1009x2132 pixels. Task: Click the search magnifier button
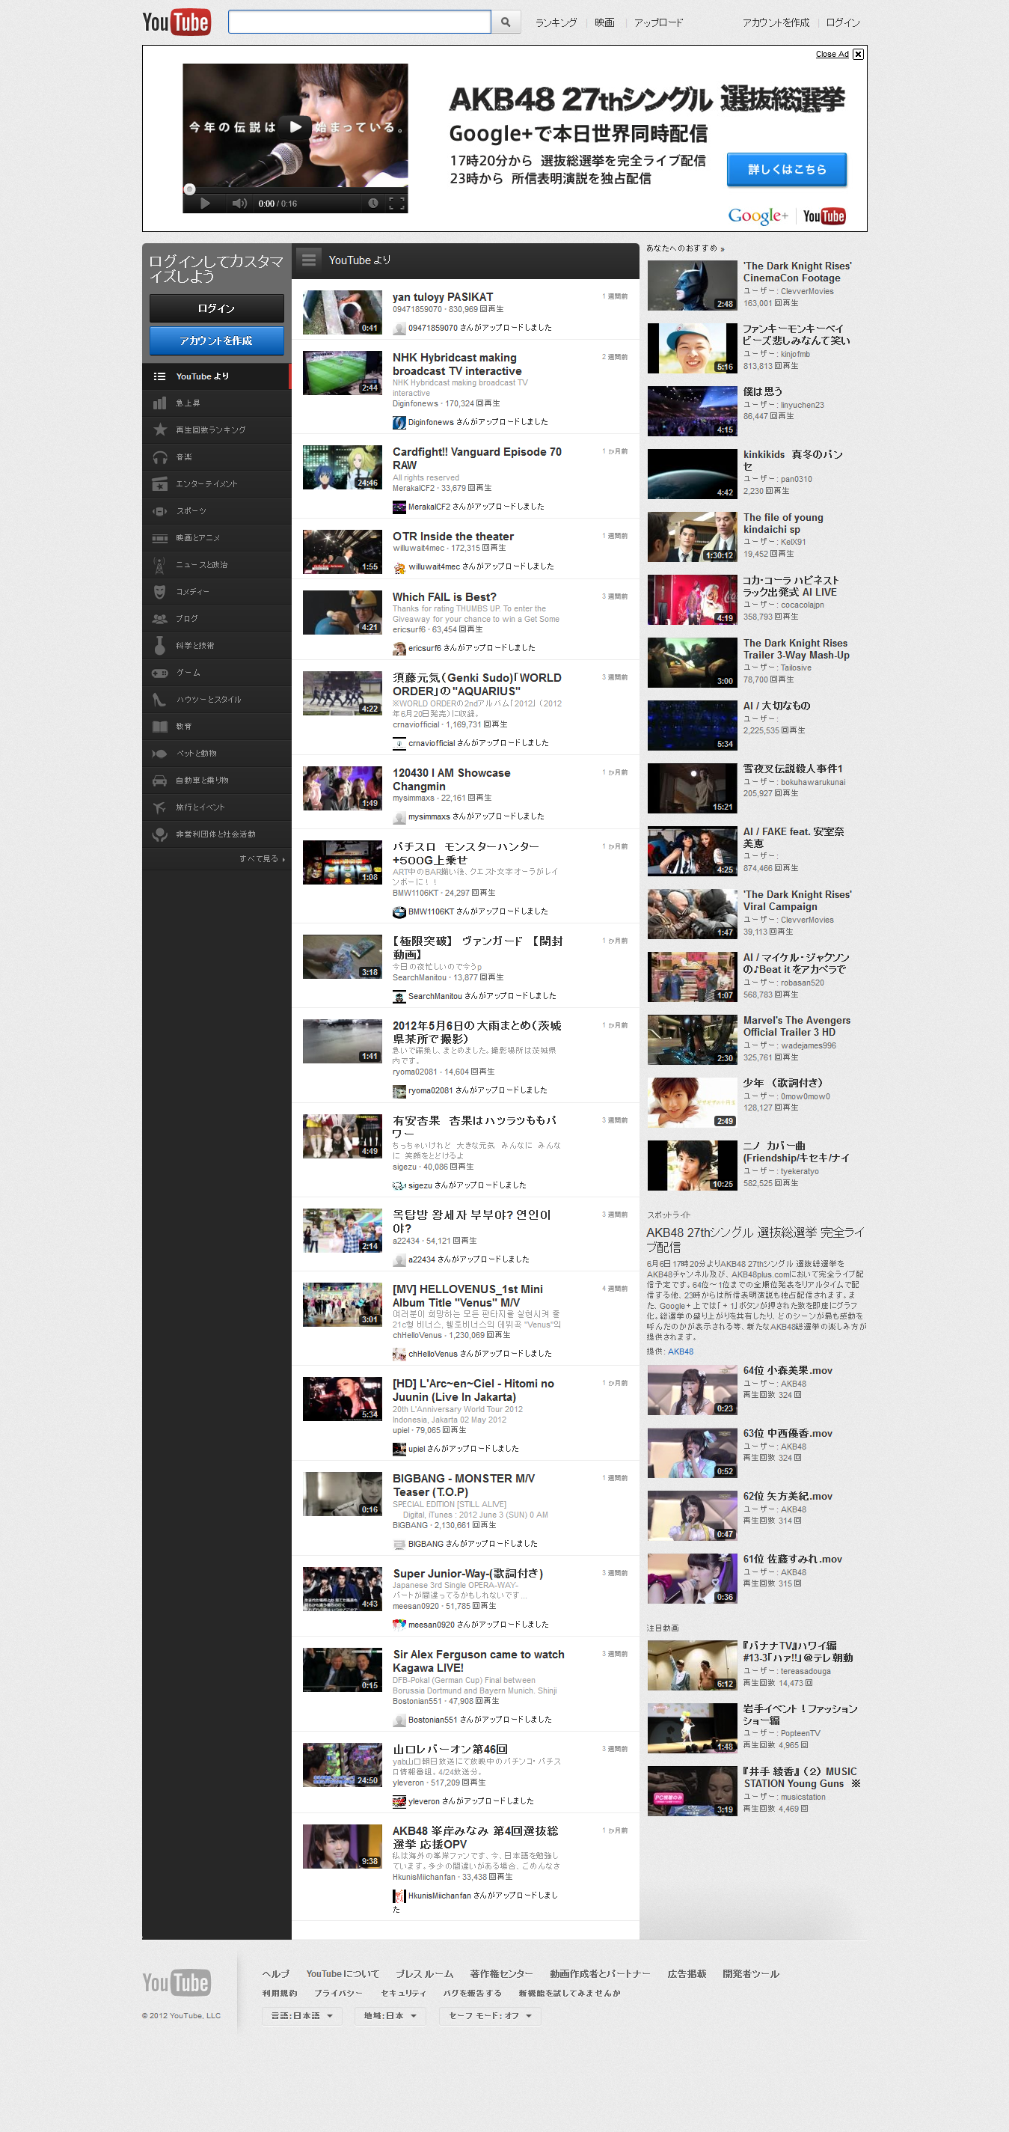pos(506,22)
